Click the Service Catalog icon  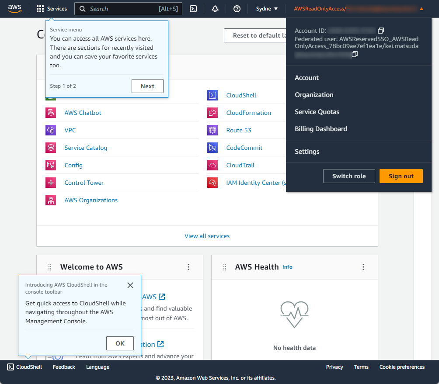[51, 148]
